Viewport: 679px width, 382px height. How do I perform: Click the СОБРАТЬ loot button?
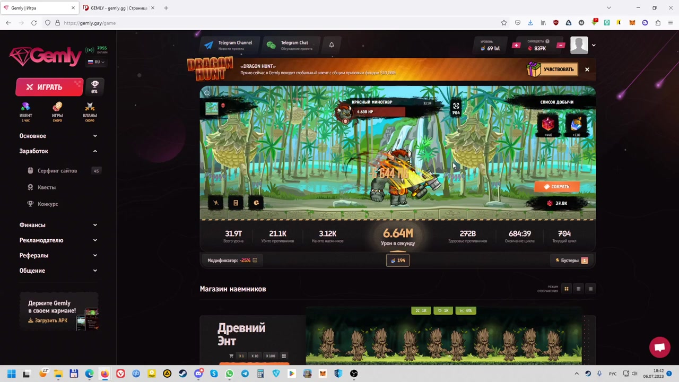point(556,187)
